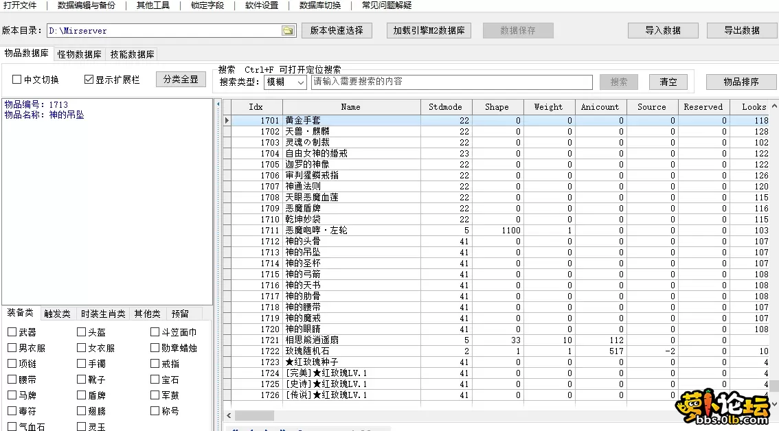Viewport: 779px width, 431px height.
Task: Open item sorting via 物品排序 button
Action: click(x=741, y=82)
